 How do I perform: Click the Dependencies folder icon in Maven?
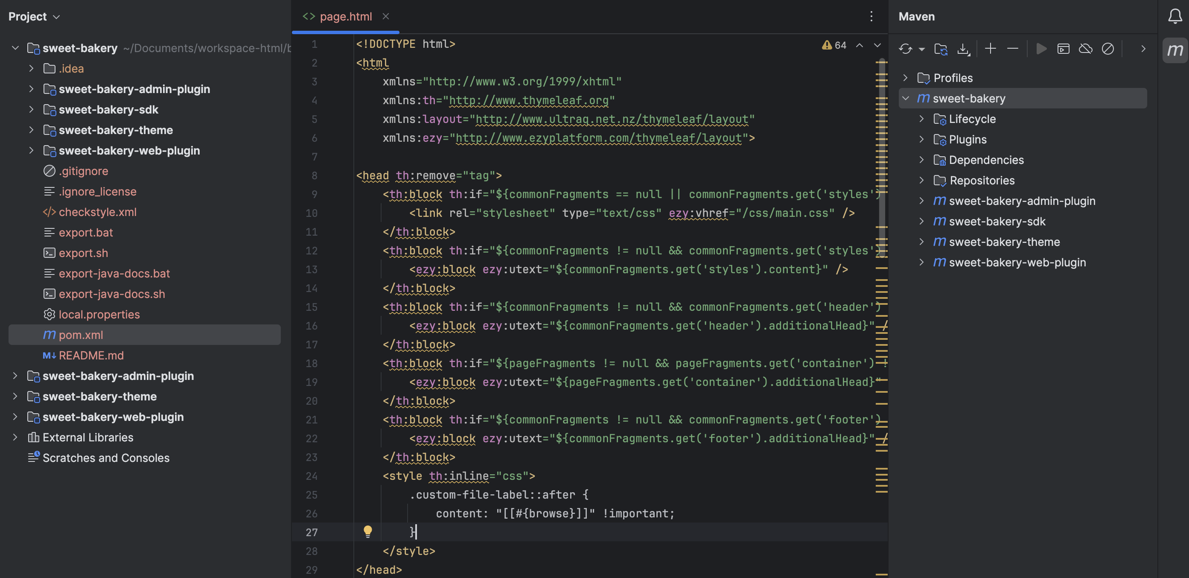point(939,160)
